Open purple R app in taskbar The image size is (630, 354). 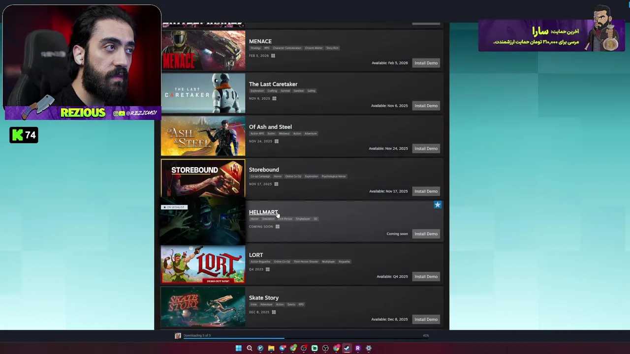pos(358,348)
